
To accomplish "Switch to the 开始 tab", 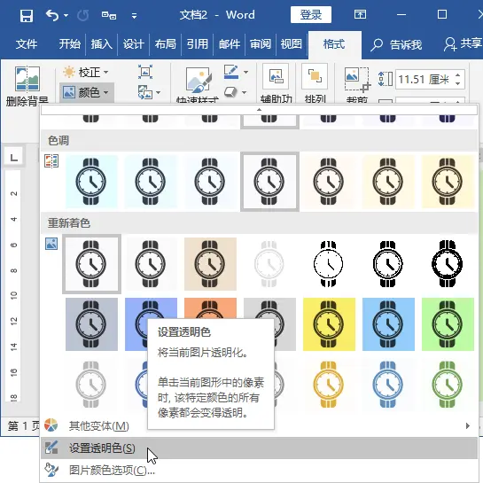I will 70,44.
